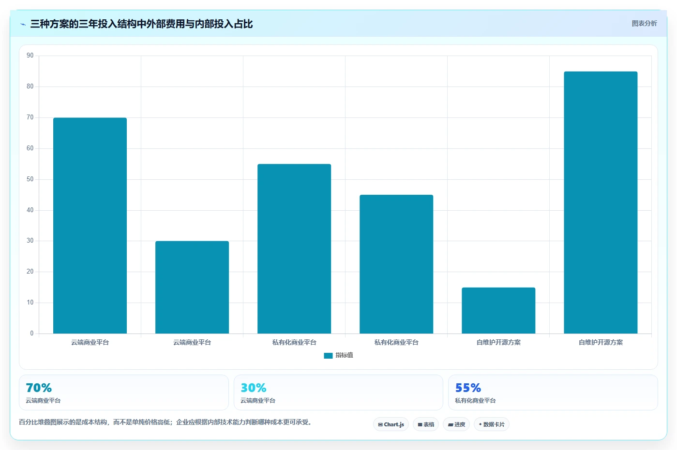Click the footnote text starting 百分比堆叠图展示

pyautogui.click(x=166, y=422)
